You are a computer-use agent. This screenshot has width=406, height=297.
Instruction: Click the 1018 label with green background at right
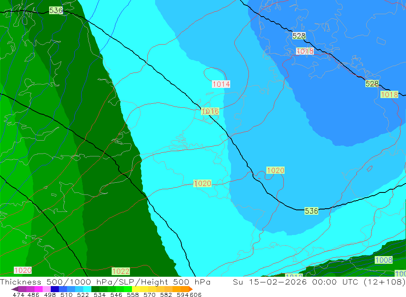(389, 94)
